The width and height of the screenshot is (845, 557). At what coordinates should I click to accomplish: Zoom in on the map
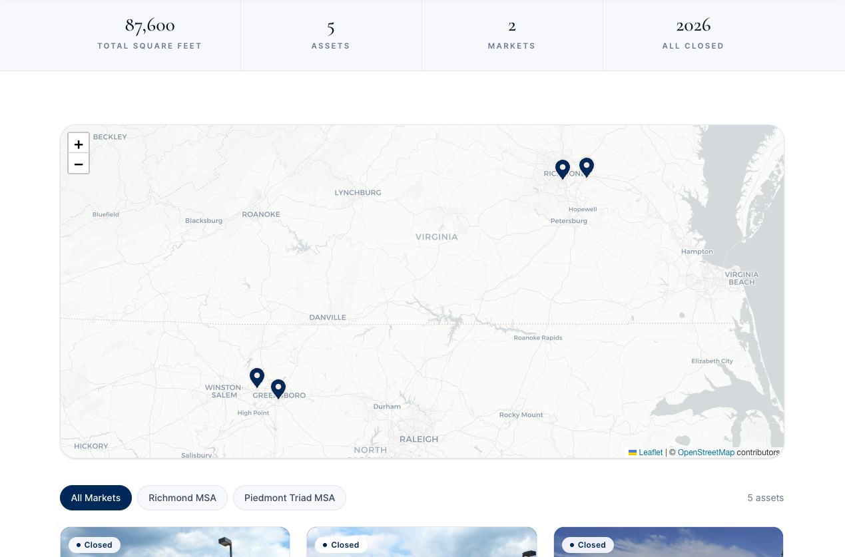79,144
